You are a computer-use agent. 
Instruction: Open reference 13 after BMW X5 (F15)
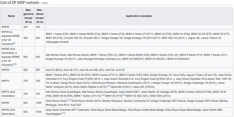point(124,95)
